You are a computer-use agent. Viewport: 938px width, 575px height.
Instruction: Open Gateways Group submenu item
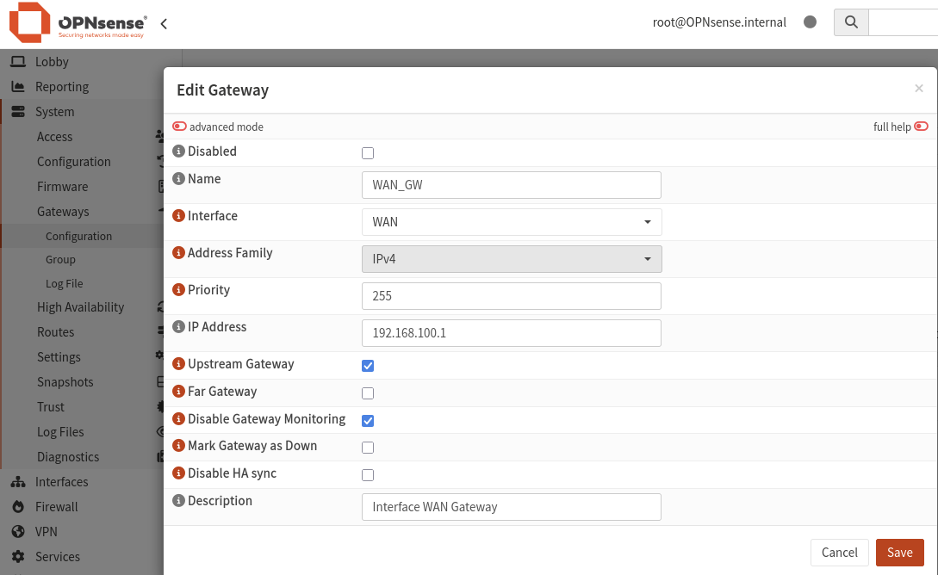(x=60, y=260)
